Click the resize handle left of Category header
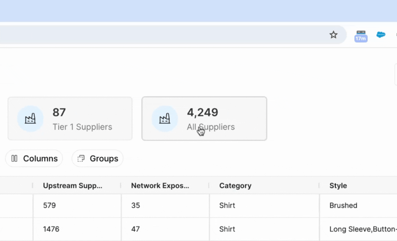Image resolution: width=397 pixels, height=241 pixels. point(209,185)
